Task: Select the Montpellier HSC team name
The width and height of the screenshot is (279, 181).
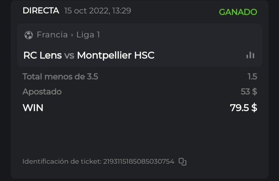Action: coord(115,56)
